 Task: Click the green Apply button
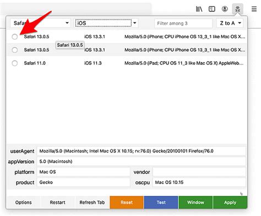click(x=230, y=202)
